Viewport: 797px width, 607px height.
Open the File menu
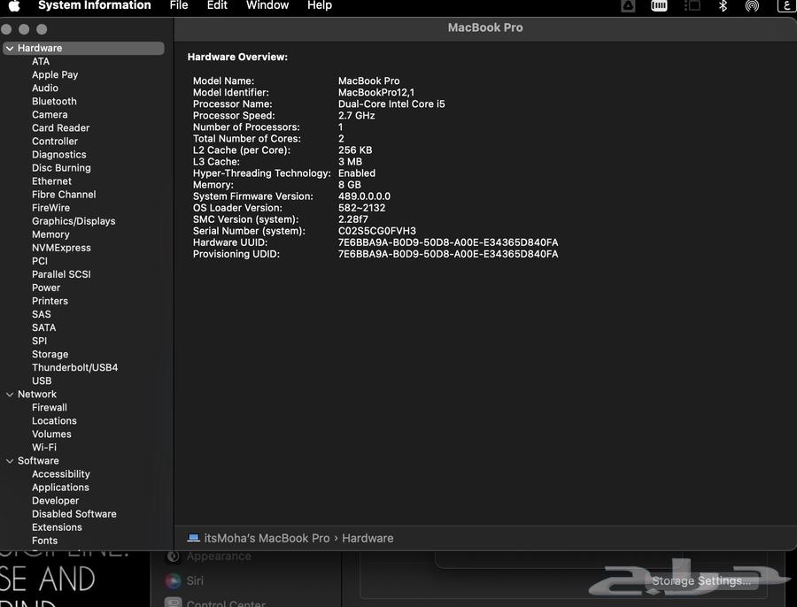179,5
